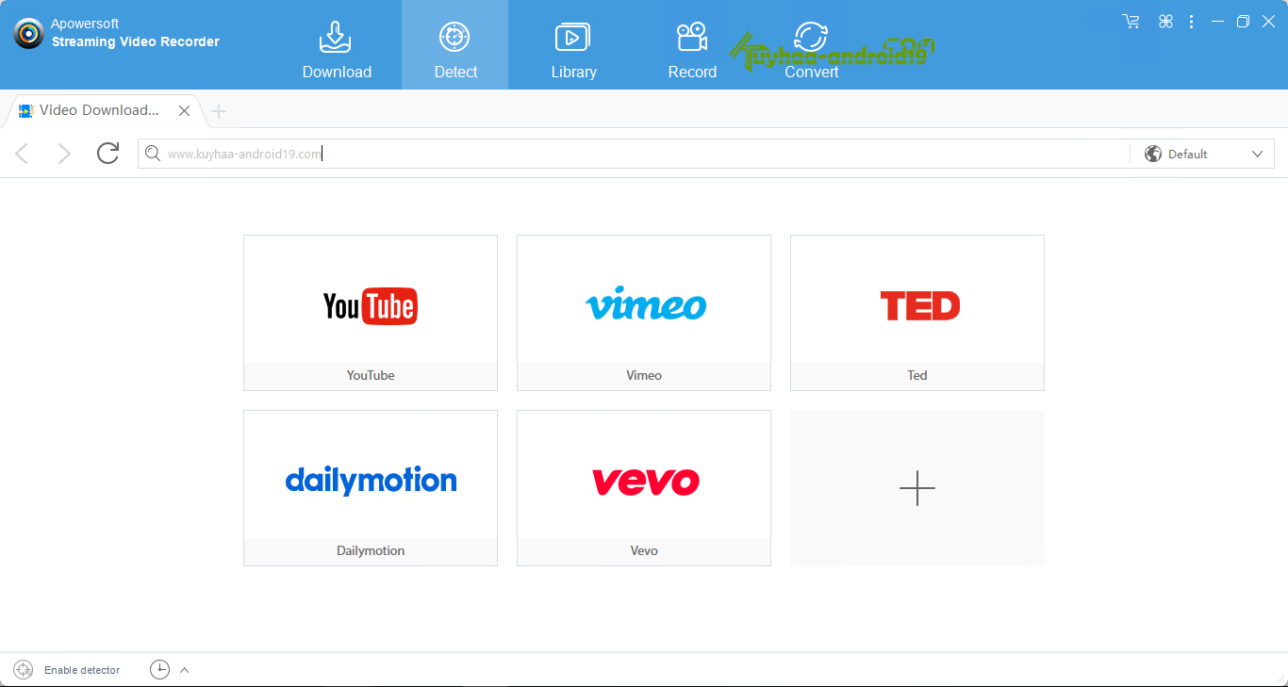Open the Download section

tap(337, 49)
